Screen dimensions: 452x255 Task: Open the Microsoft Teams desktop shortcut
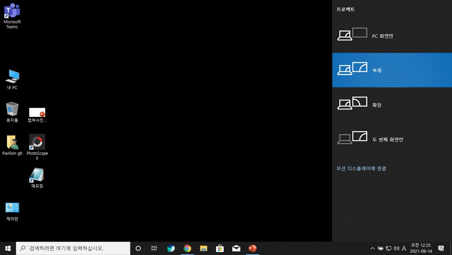tap(12, 16)
